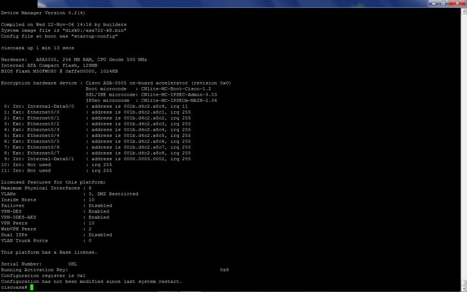467x292 pixels.
Task: Click the 'Licensed features for this platform:' heading
Action: tap(53, 182)
